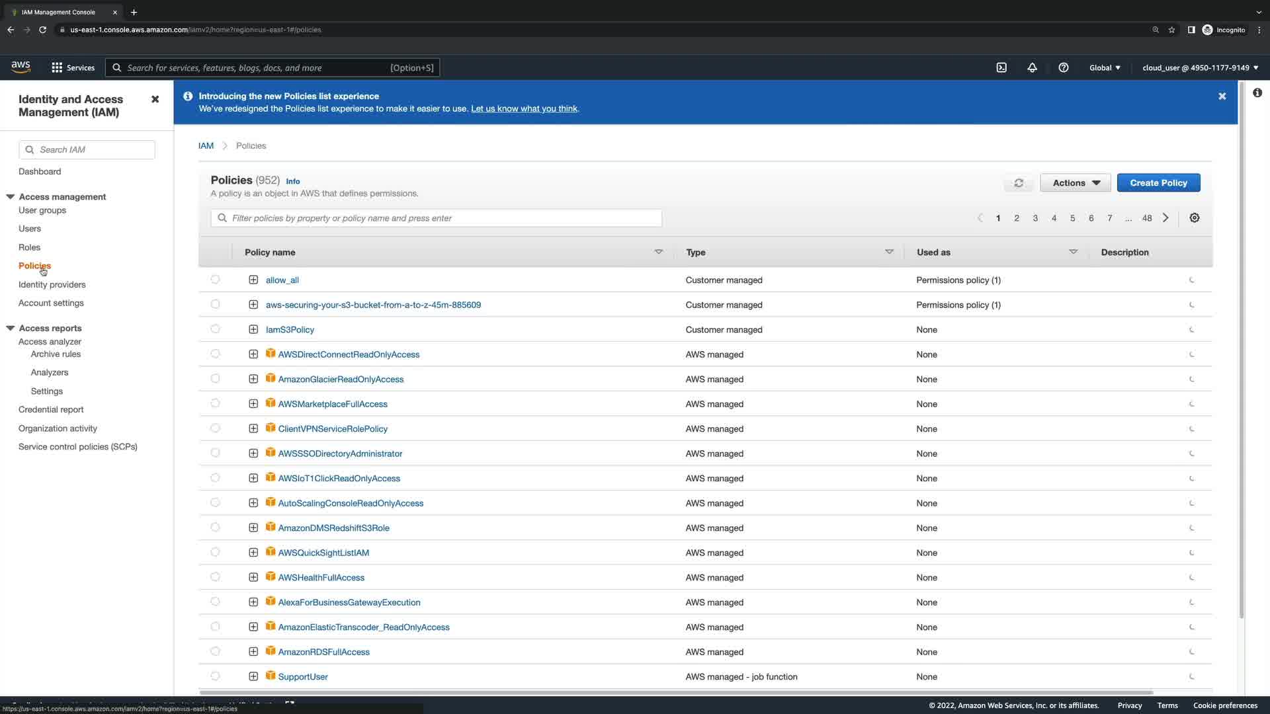Viewport: 1270px width, 714px height.
Task: Close the IAM sidebar panel
Action: [155, 99]
